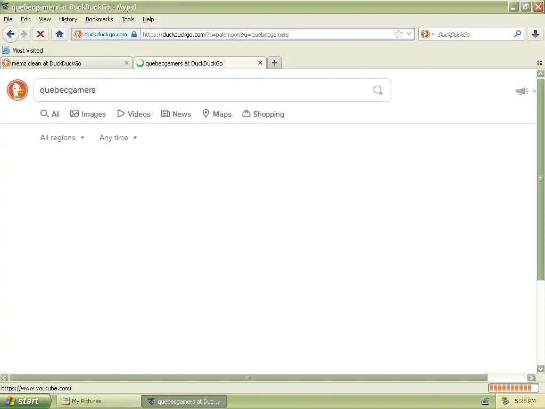The image size is (545, 409).
Task: Expand the chevron beside the megaphone
Action: click(534, 91)
